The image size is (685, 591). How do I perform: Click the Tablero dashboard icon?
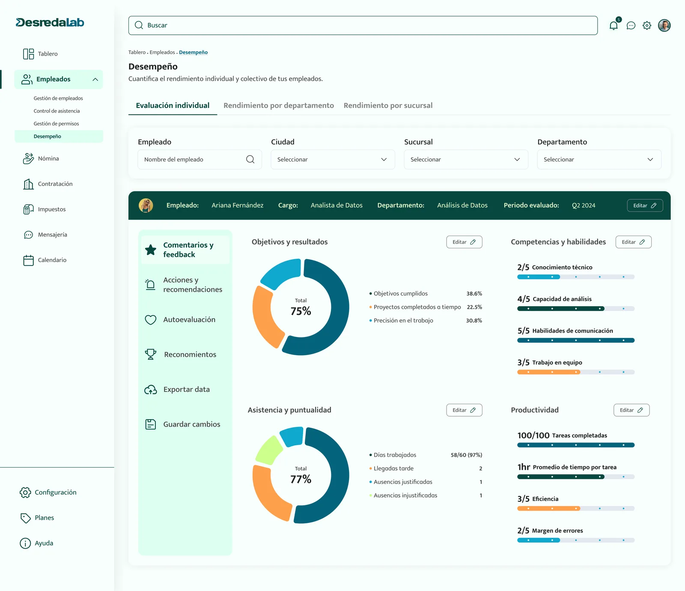(x=28, y=54)
